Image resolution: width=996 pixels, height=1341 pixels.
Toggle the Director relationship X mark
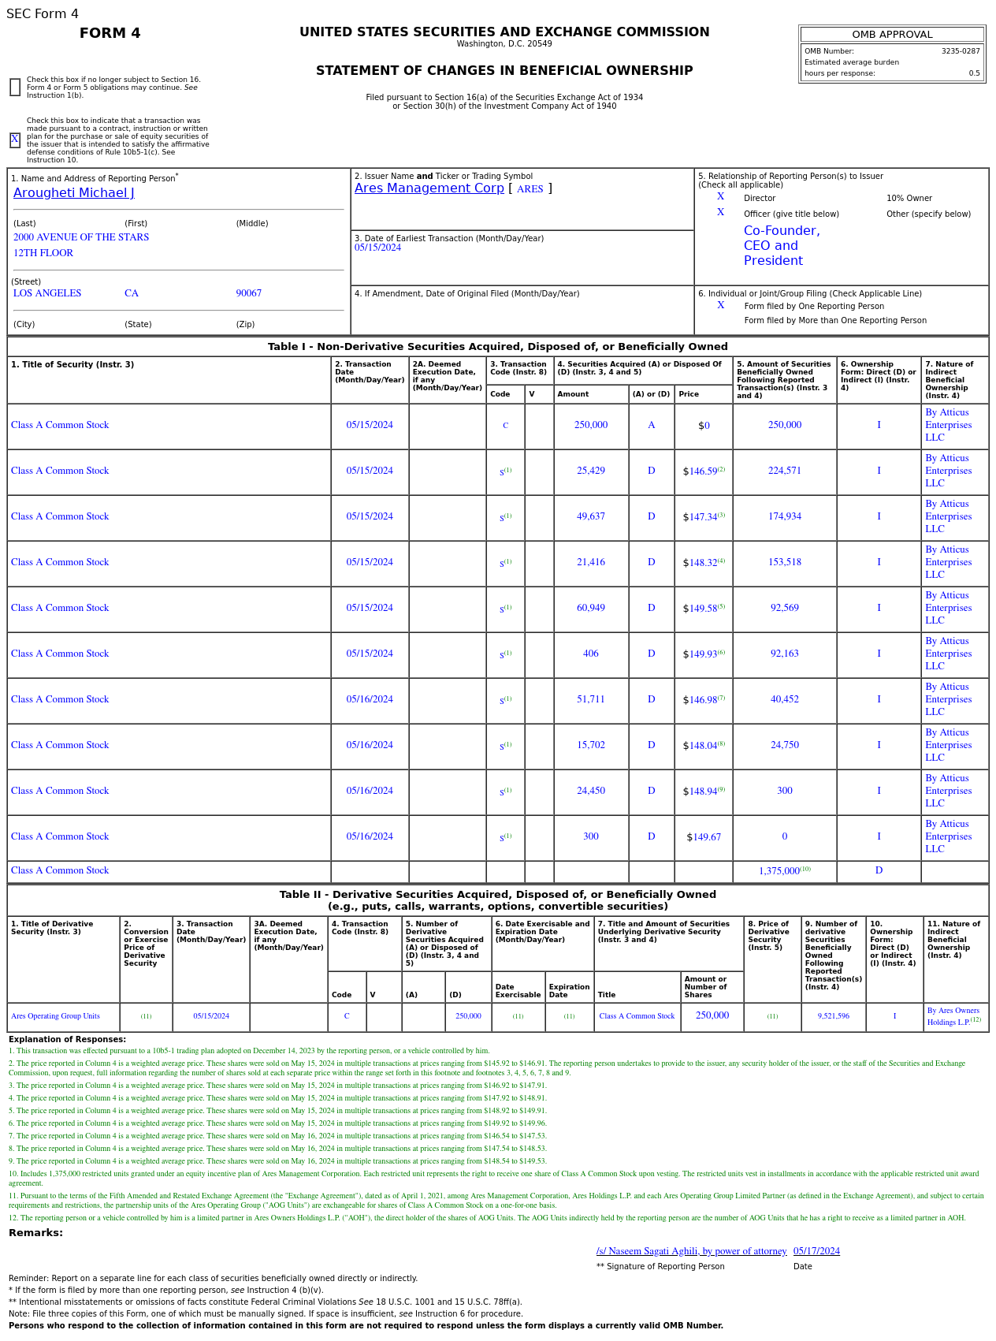coord(720,197)
